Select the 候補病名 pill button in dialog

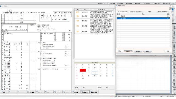click(128, 51)
